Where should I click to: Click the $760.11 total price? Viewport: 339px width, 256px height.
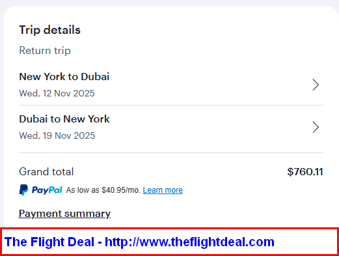(305, 172)
